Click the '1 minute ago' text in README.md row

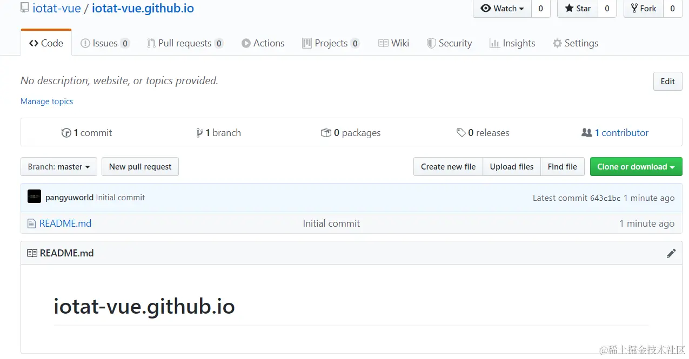[647, 223]
